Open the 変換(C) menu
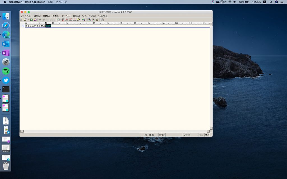 [46, 16]
